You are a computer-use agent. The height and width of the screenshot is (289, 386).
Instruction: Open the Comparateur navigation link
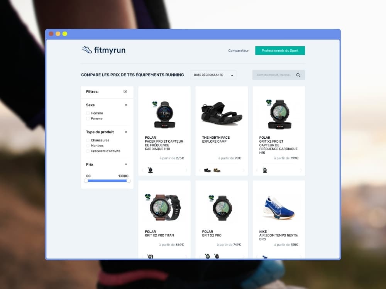[x=238, y=50]
